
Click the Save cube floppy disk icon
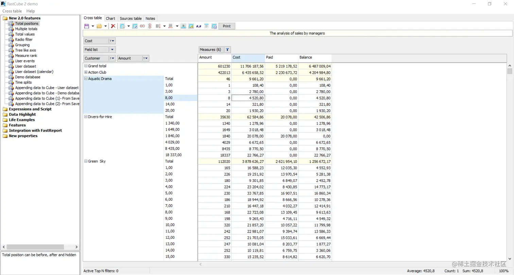pos(87,26)
